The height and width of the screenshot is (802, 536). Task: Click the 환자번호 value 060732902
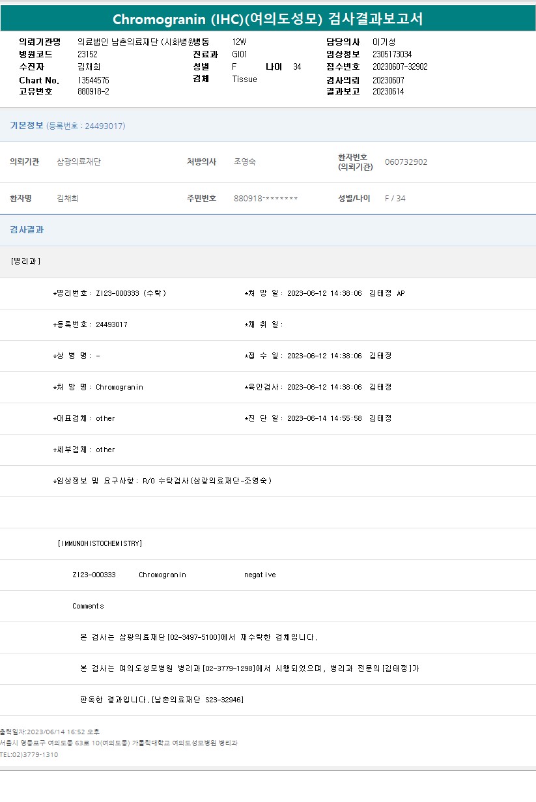pyautogui.click(x=406, y=162)
